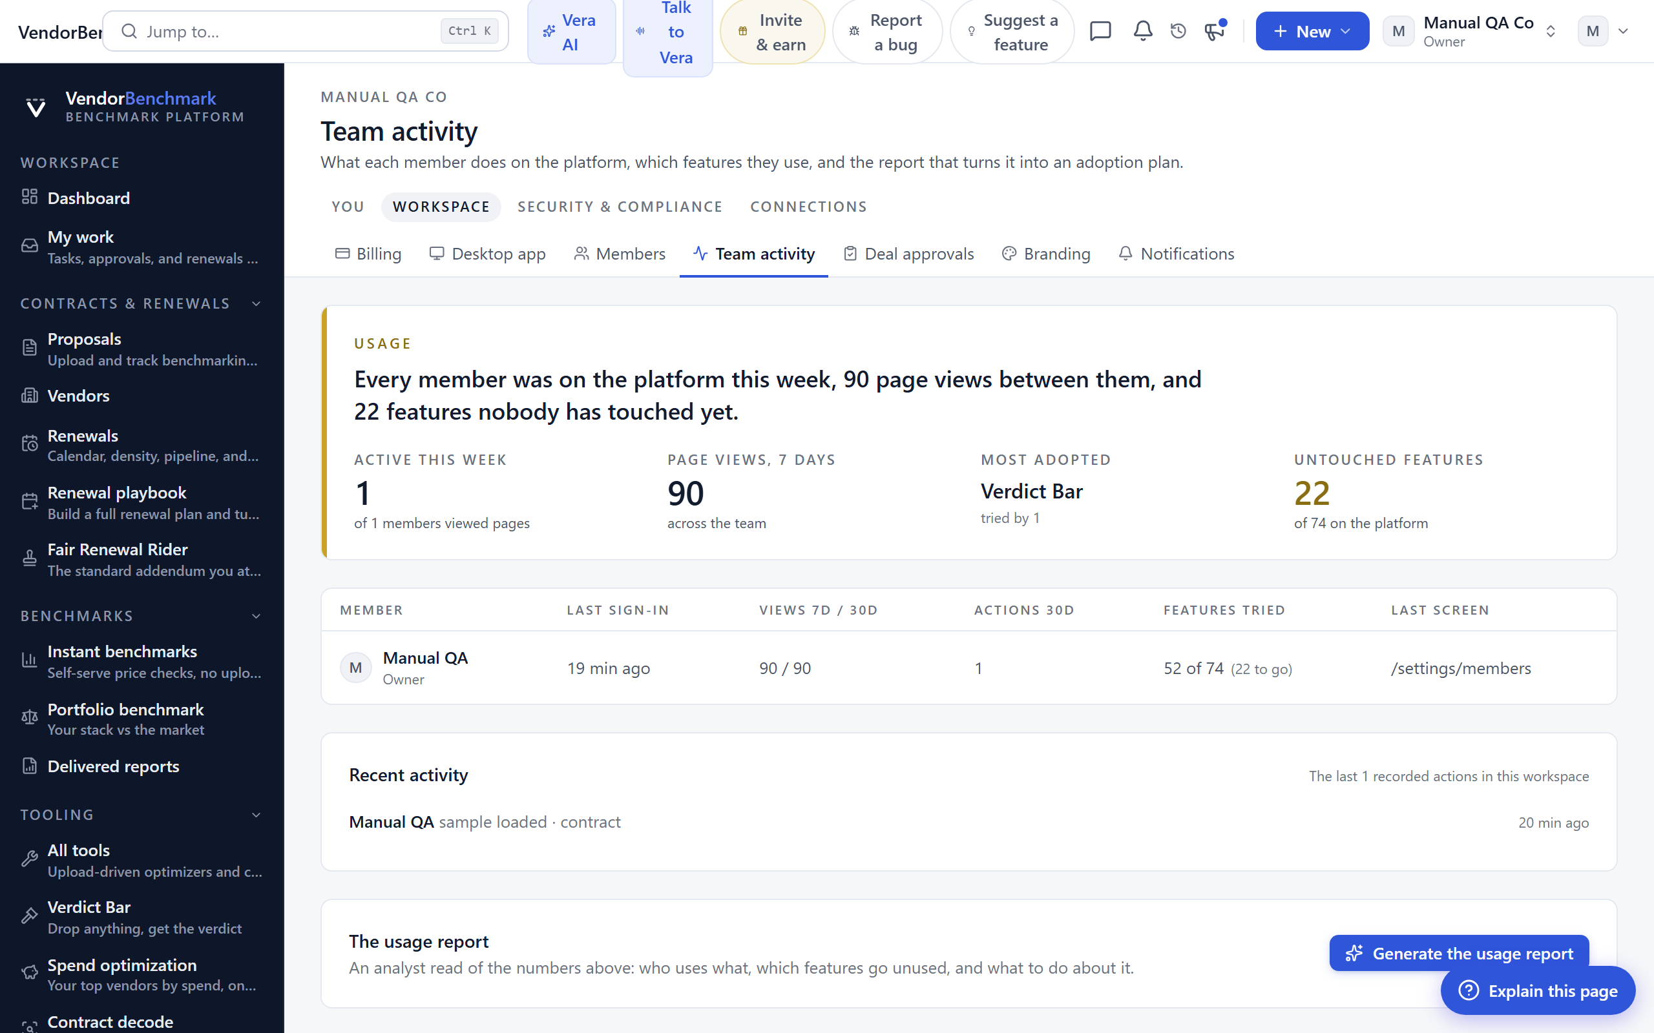Switch to Security & Compliance tab
1654x1033 pixels.
tap(619, 207)
